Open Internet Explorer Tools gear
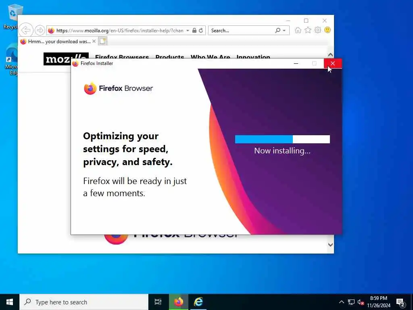 pos(318,30)
